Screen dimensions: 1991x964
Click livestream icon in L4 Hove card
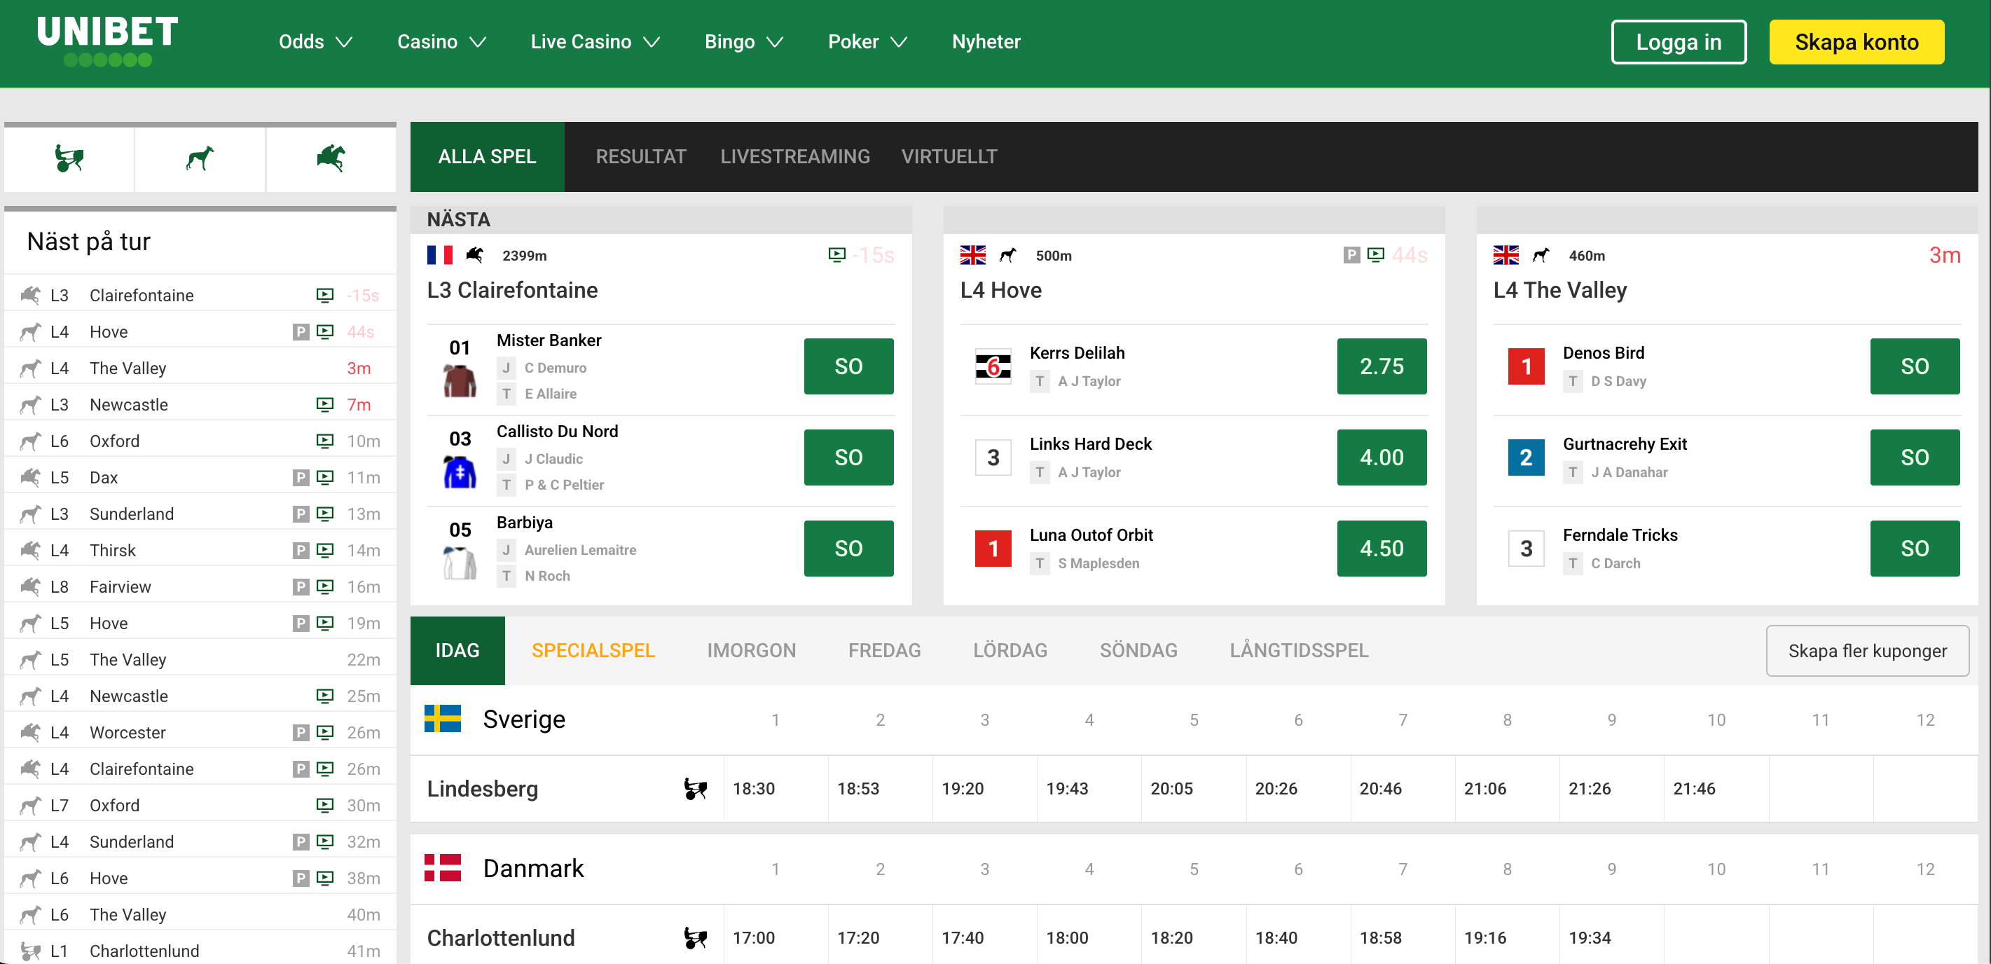coord(1376,254)
